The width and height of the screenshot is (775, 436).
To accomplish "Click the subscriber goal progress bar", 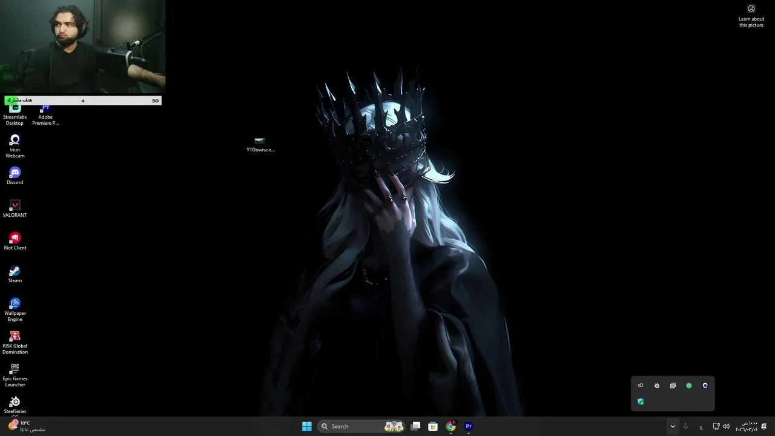I will (83, 101).
